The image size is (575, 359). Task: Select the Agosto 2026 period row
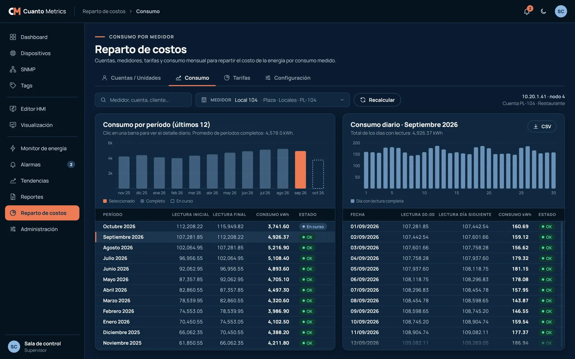point(215,248)
